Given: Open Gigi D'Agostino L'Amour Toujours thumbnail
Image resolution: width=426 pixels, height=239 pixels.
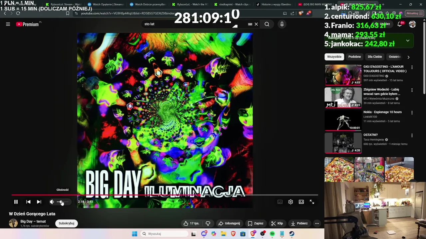Looking at the screenshot, I should pyautogui.click(x=343, y=75).
